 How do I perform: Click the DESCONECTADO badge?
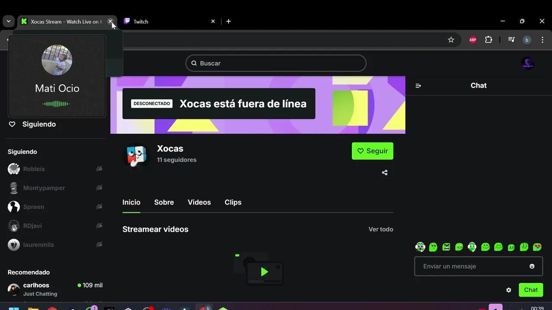(152, 104)
